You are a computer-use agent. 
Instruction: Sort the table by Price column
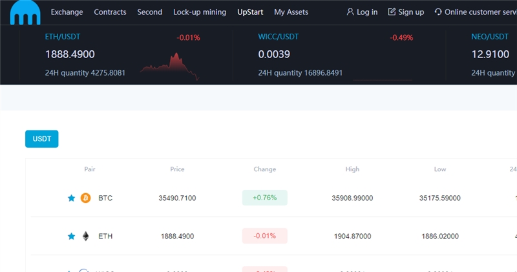coord(177,169)
